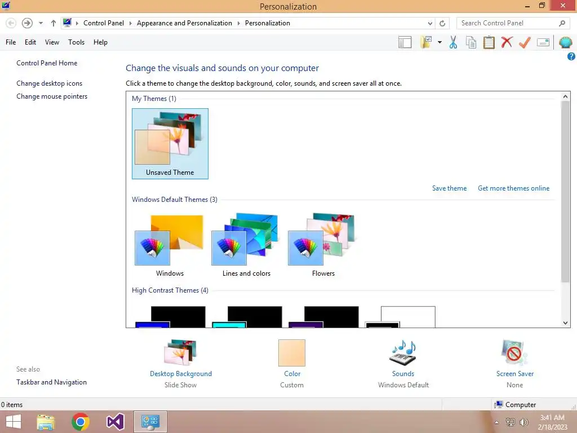Refresh the Personalization page

(x=442, y=23)
